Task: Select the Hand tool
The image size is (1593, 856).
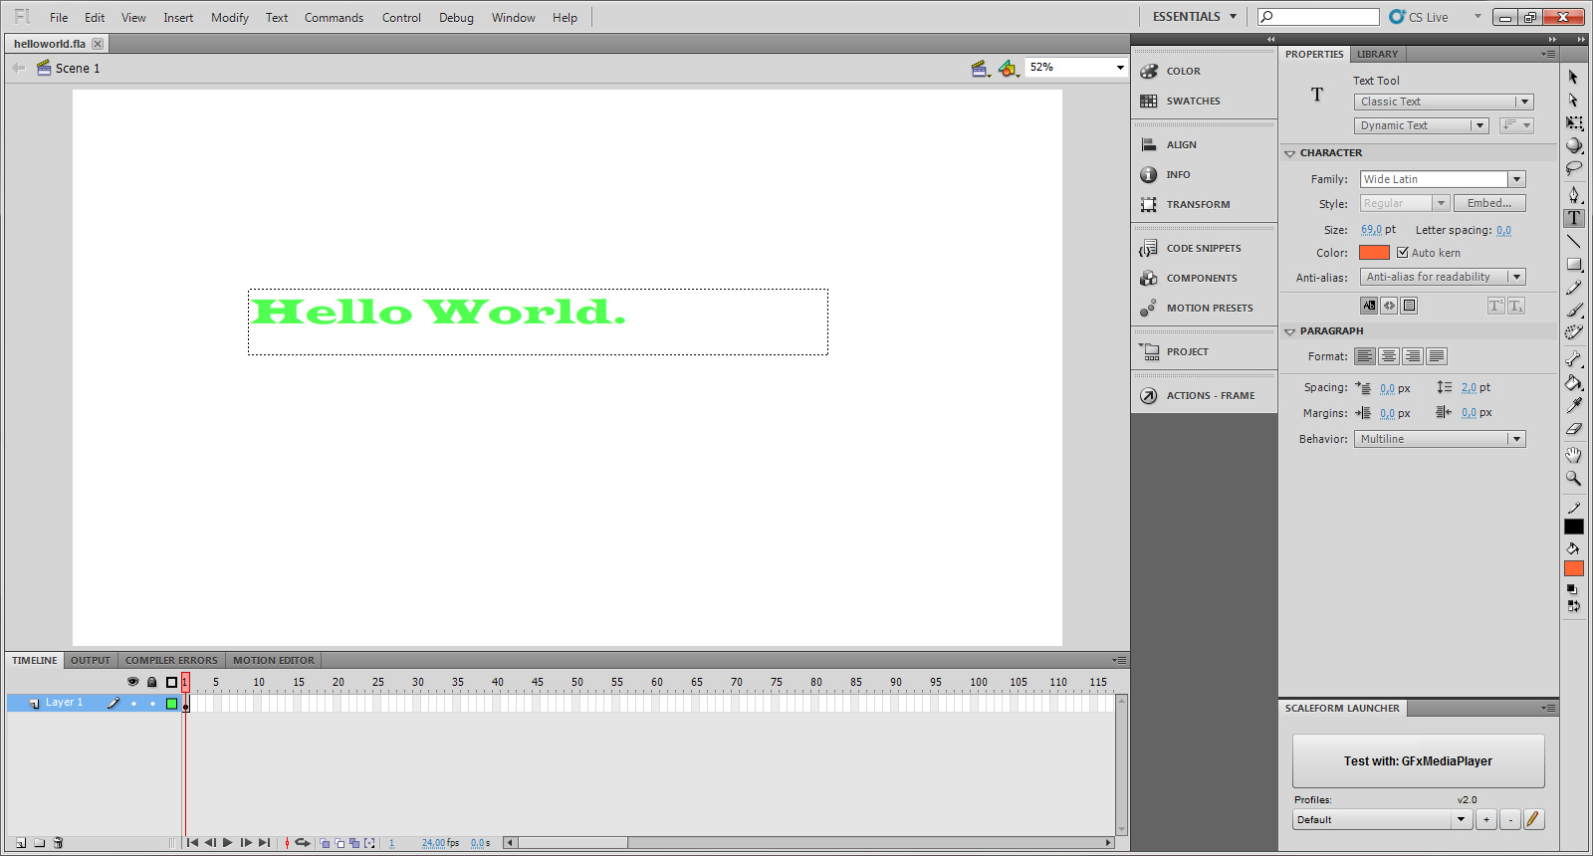Action: pyautogui.click(x=1573, y=455)
